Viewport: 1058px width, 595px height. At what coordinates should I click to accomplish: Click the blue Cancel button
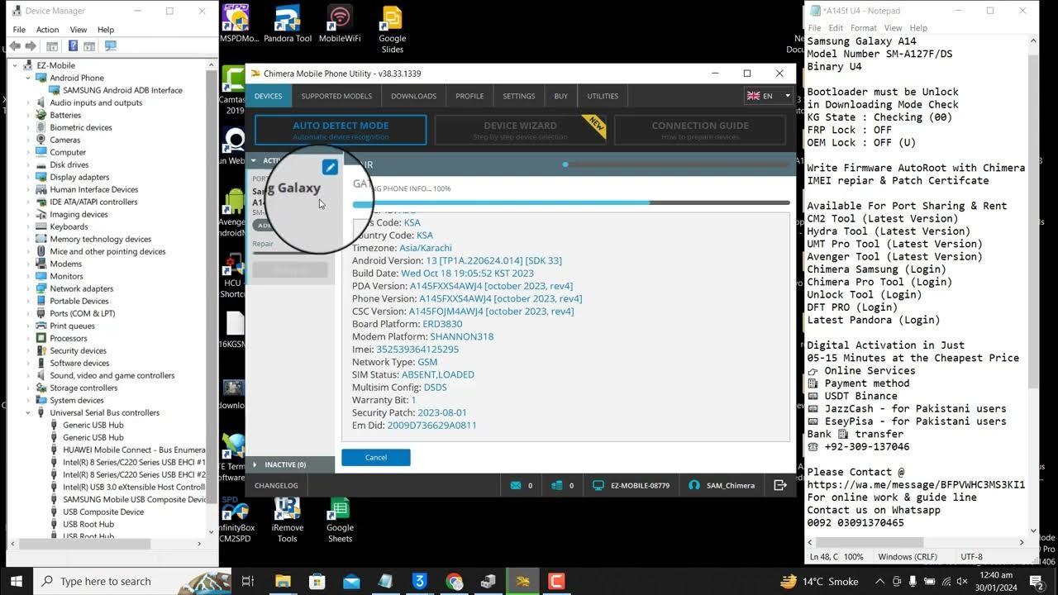tap(376, 457)
